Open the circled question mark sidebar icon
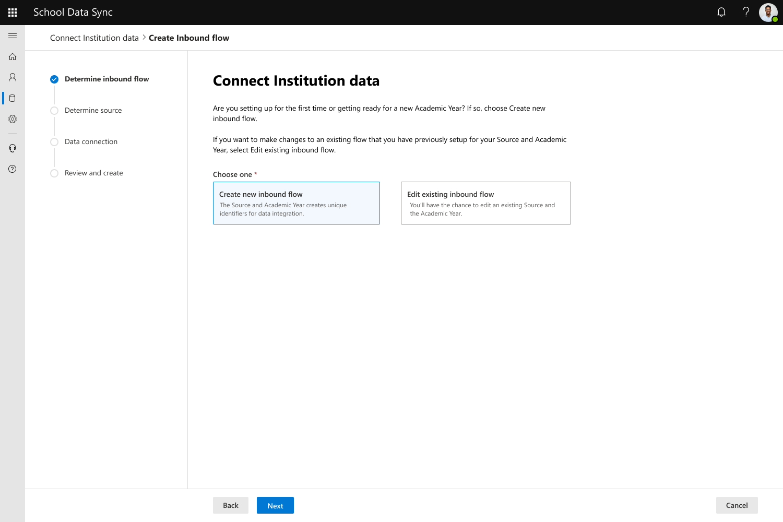 (13, 169)
